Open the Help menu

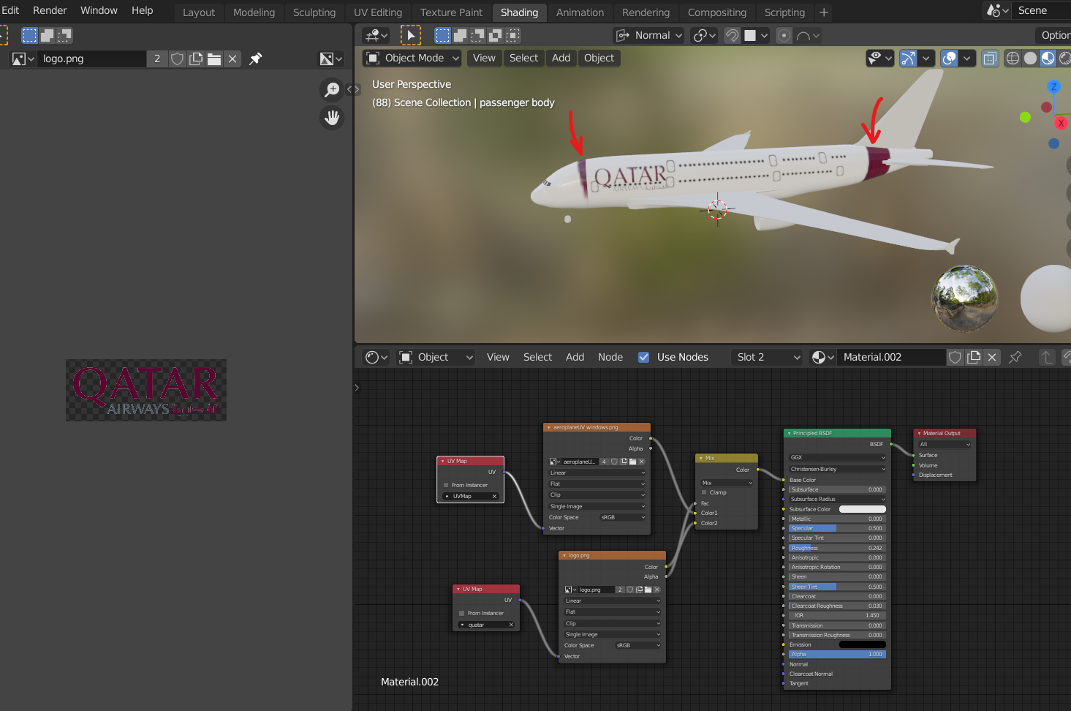click(142, 10)
